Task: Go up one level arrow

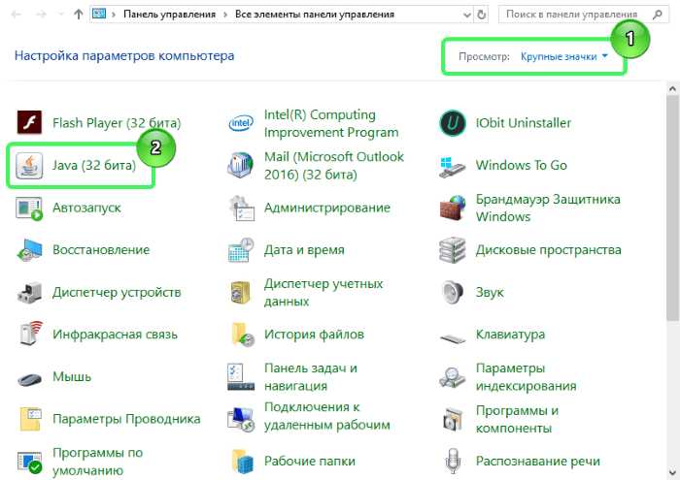Action: [79, 15]
